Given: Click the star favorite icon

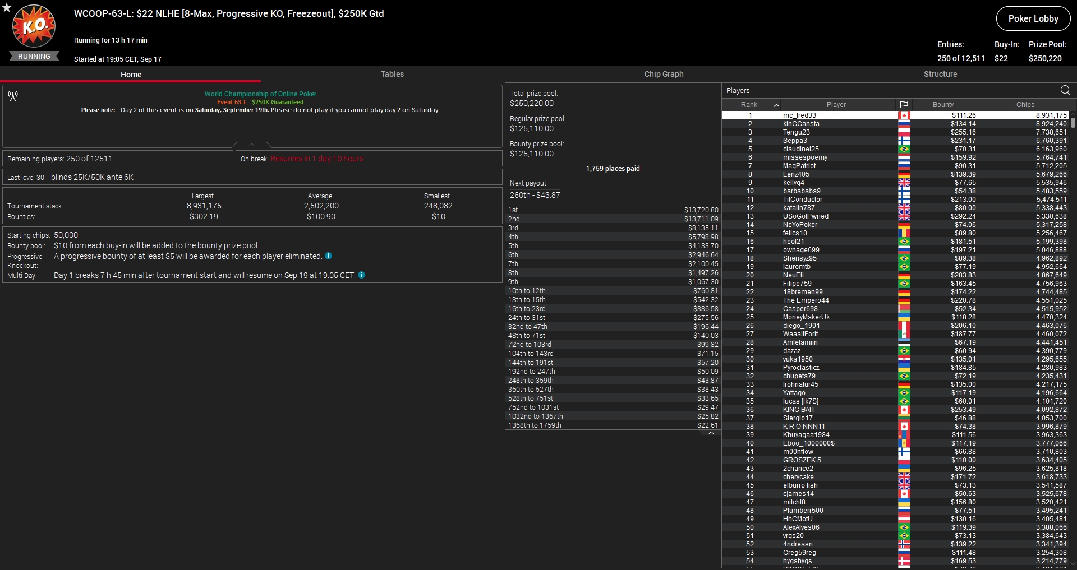Looking at the screenshot, I should point(7,7).
